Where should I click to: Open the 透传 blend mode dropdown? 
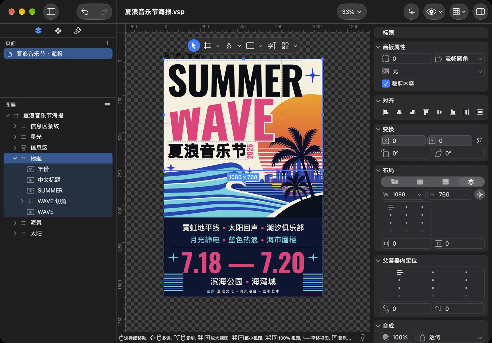click(451, 337)
